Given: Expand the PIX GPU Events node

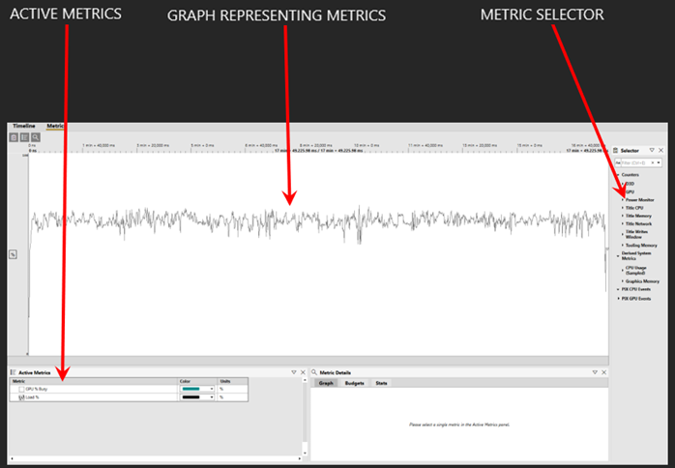Looking at the screenshot, I should [x=618, y=299].
